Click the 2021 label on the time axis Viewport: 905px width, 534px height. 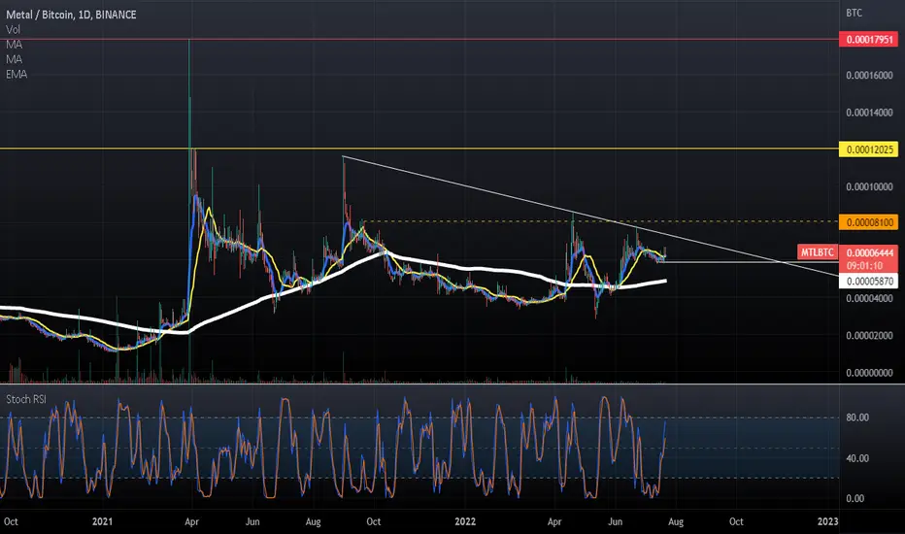(102, 521)
